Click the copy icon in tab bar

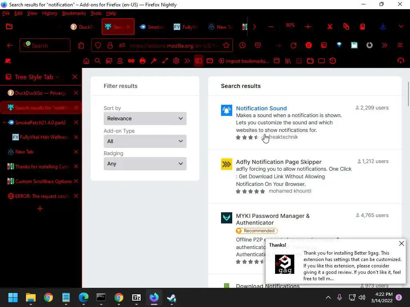click(x=346, y=26)
